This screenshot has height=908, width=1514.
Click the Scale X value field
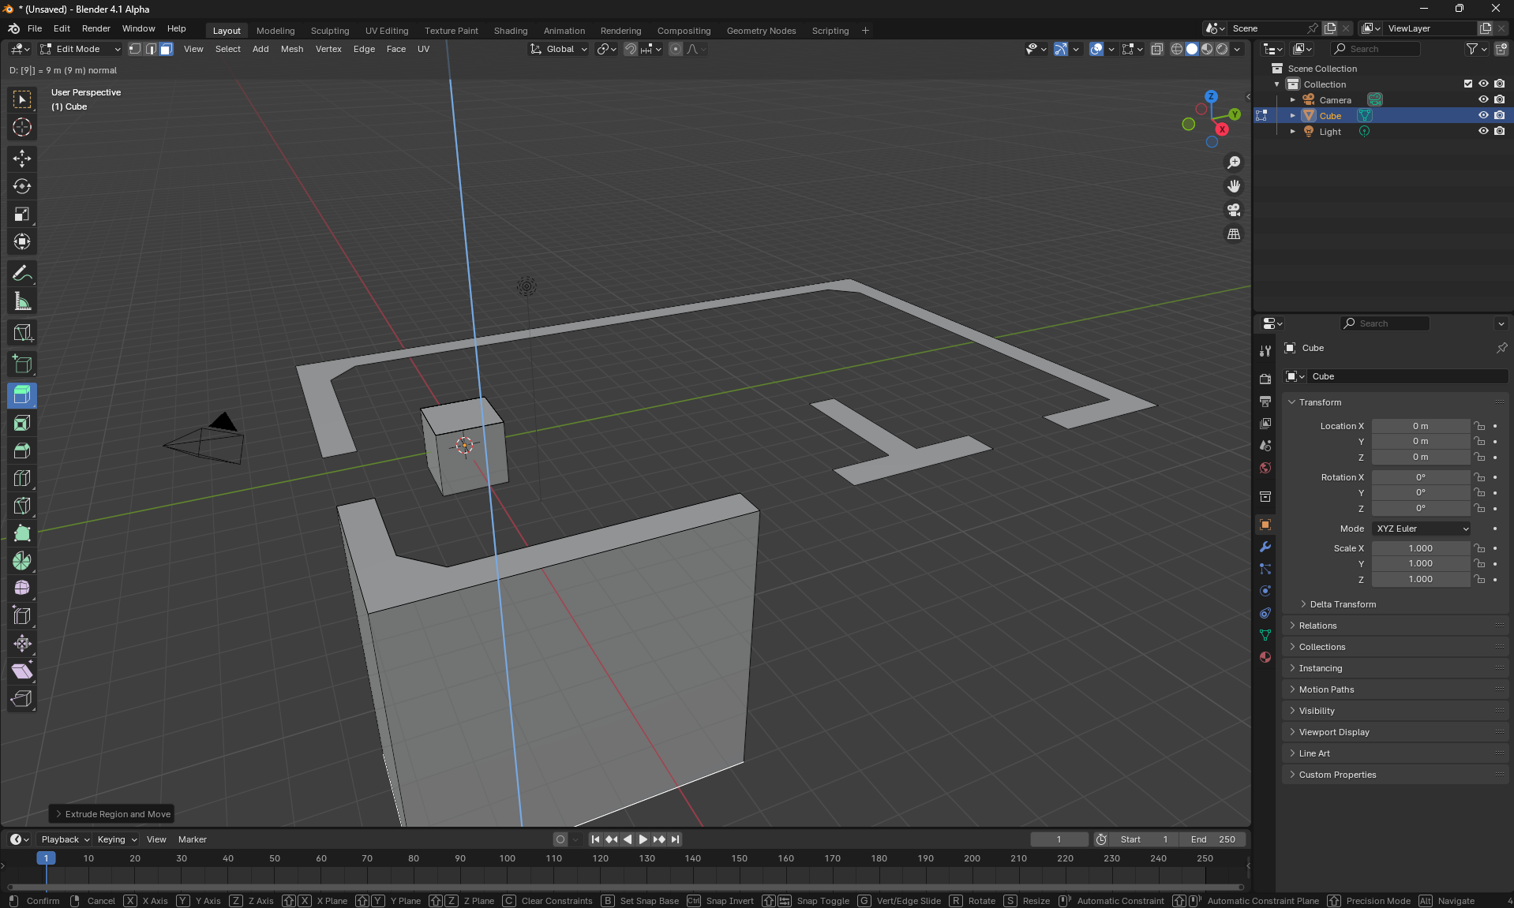(1421, 548)
